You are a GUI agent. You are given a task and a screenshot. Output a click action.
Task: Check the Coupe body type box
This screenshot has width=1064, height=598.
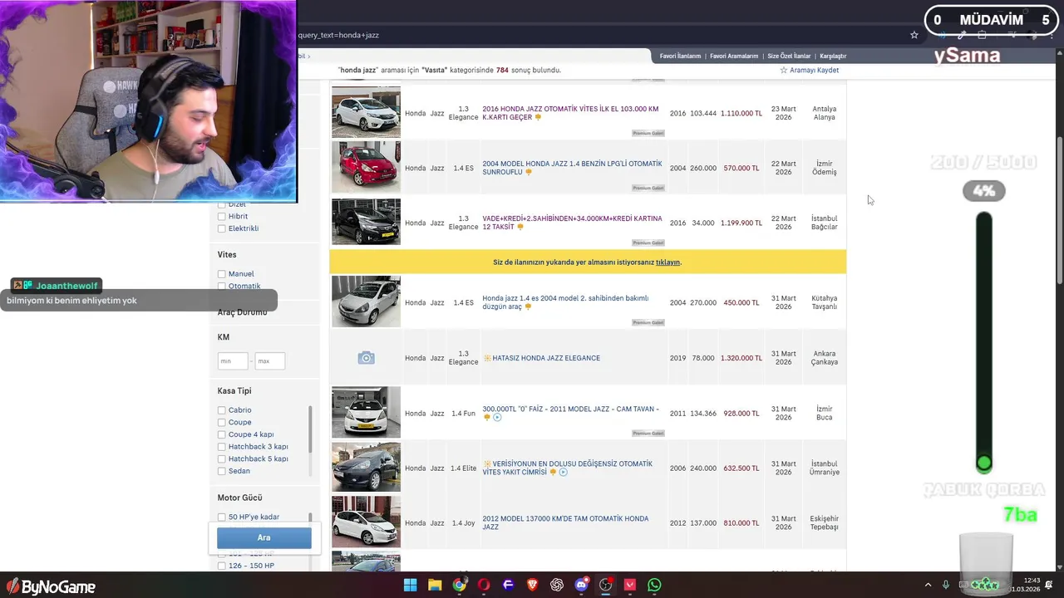click(222, 423)
